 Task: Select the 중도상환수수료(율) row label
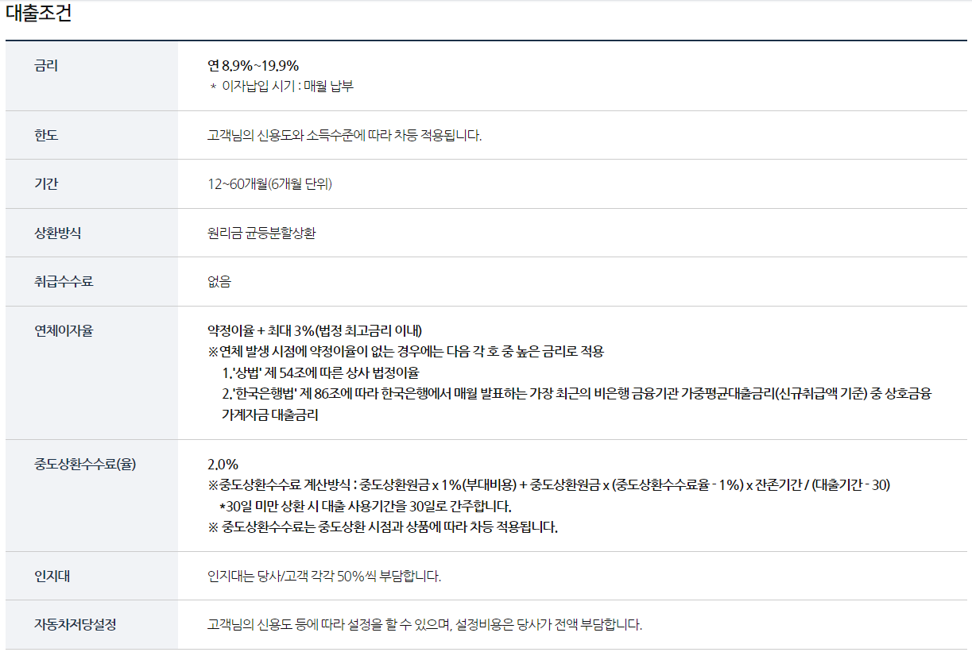tap(85, 465)
